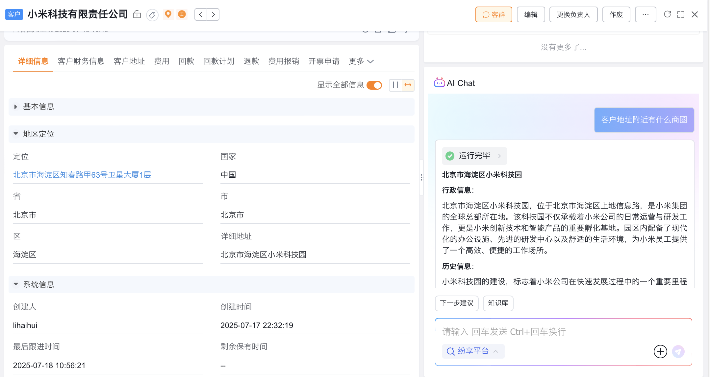Open the more actions ellipsis button
Screen dimensions: 710x377
pos(646,14)
